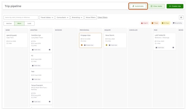Open the Branding filter dropdown

click(x=77, y=18)
